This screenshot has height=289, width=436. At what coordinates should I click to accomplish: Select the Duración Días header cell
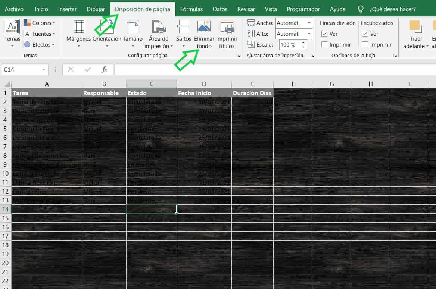[252, 93]
